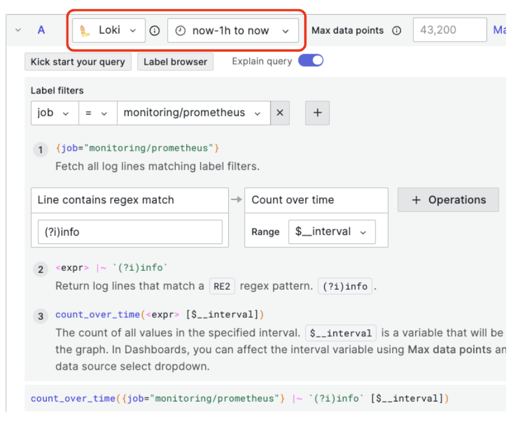
Task: Open the monitoring/prometheus value dropdown
Action: click(x=192, y=113)
